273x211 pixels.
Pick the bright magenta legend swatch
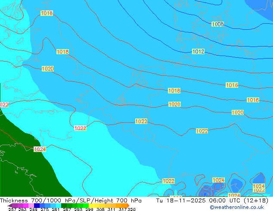(26, 205)
